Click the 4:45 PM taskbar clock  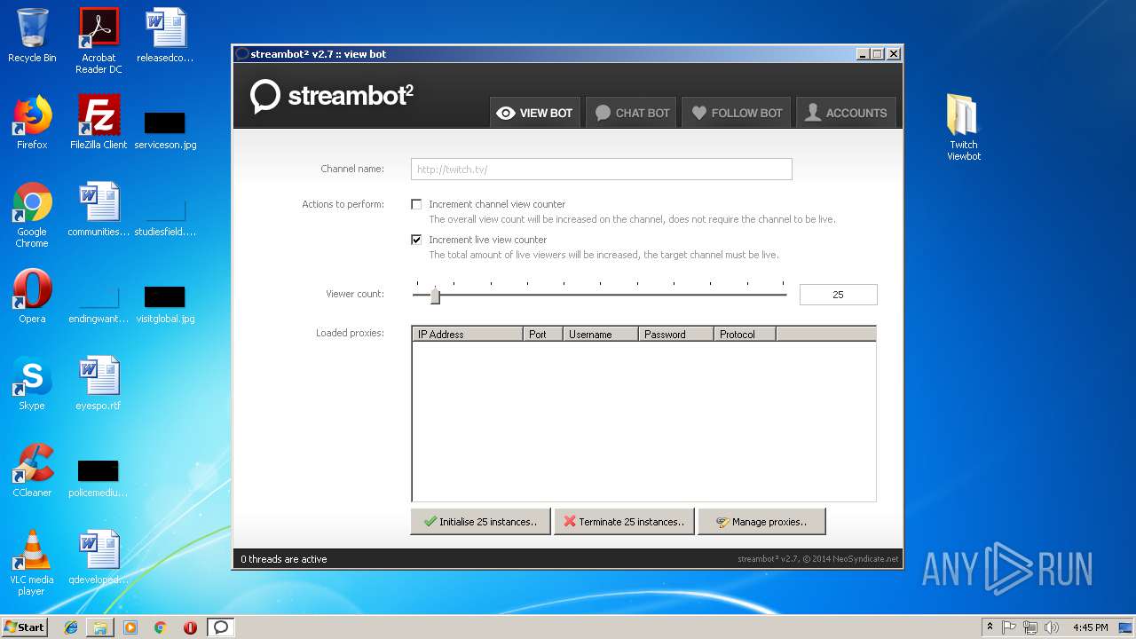(1090, 627)
